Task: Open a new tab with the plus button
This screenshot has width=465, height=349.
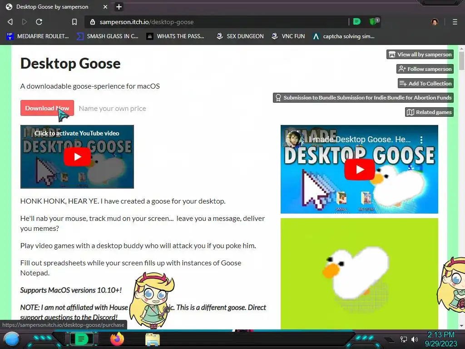Action: coord(119,6)
